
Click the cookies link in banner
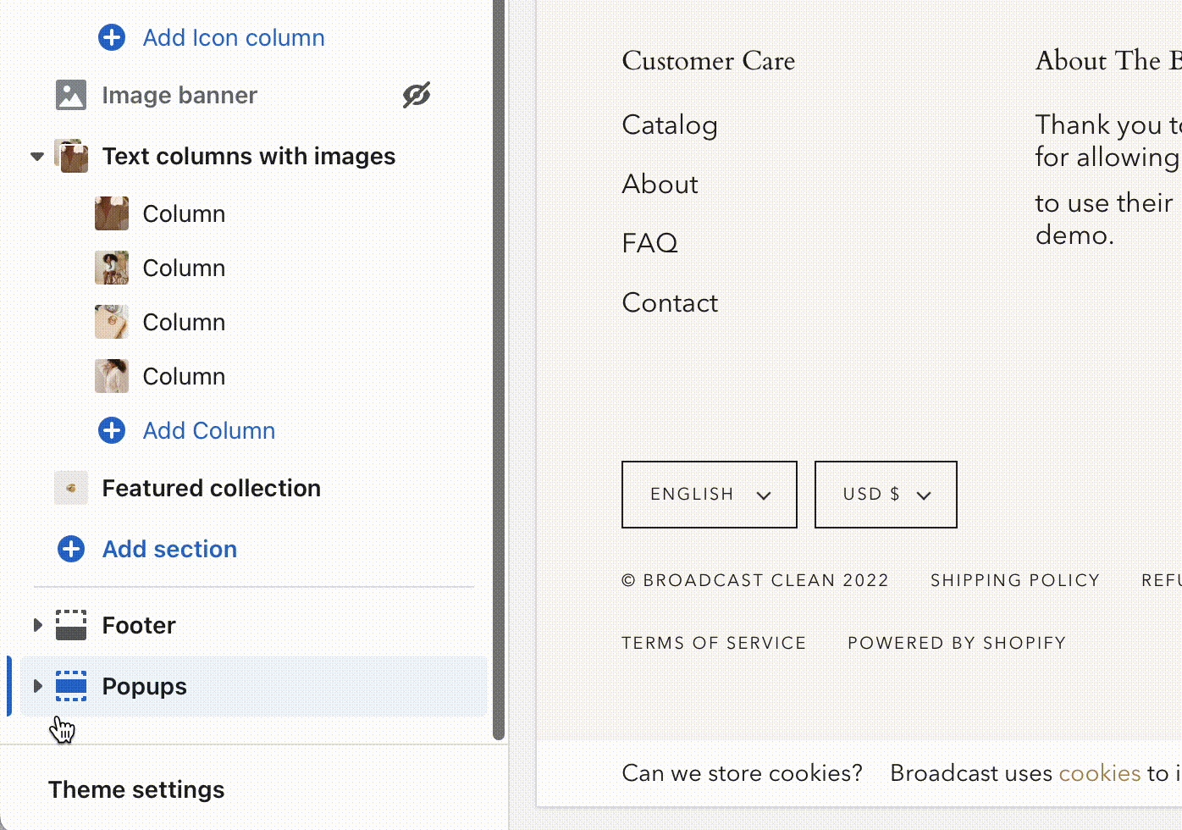point(1100,773)
